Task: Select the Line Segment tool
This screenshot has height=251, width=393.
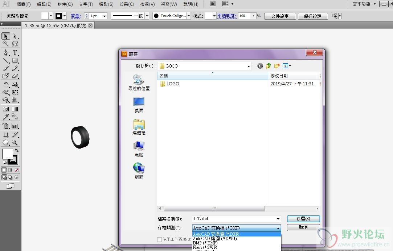Action: (x=6, y=61)
